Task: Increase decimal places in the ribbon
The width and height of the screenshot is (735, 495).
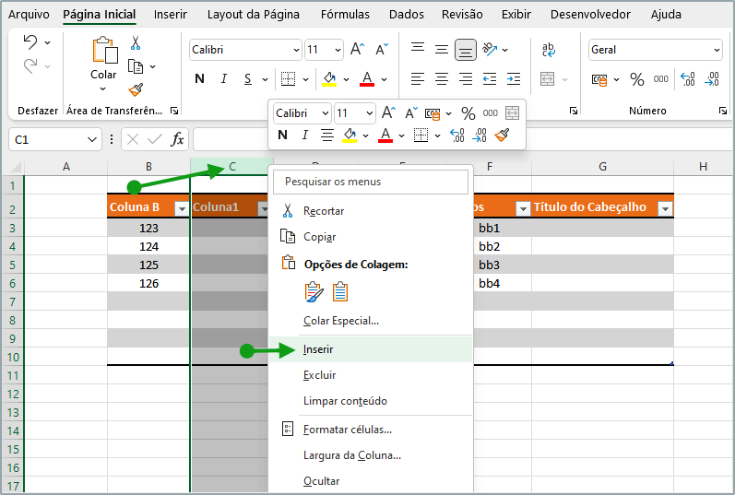Action: (x=688, y=79)
